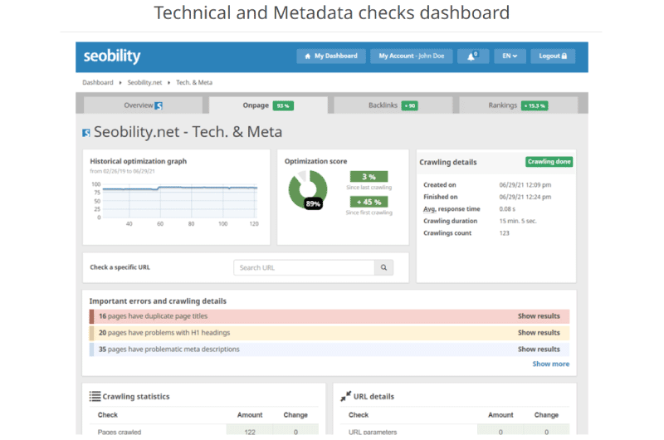
Task: Click '20 pages have problems with H1 headings'
Action: coord(164,333)
